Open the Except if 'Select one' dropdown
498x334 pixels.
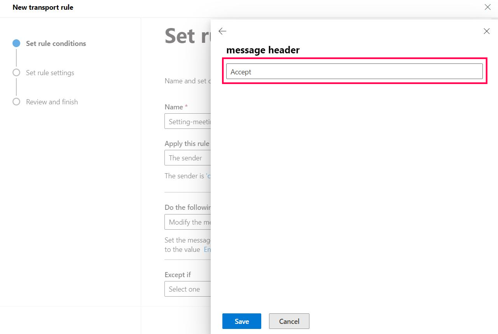click(187, 289)
